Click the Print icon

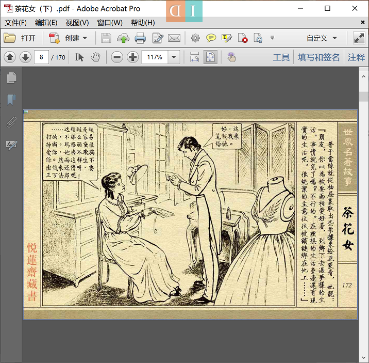(x=140, y=38)
